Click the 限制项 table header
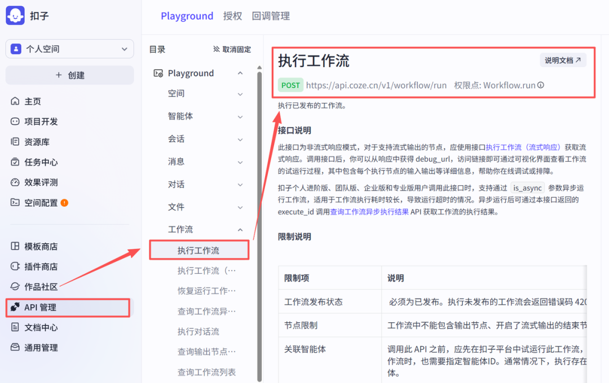The image size is (609, 383). [x=330, y=278]
